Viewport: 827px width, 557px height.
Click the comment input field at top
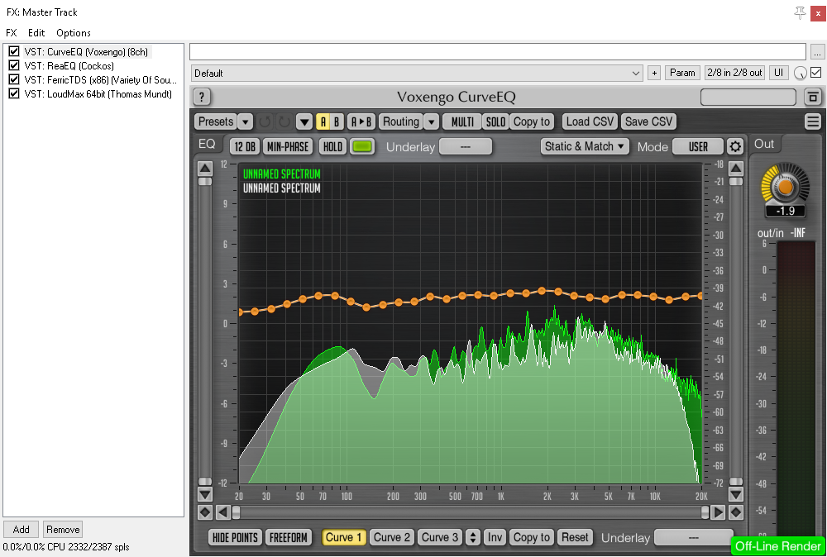(498, 51)
